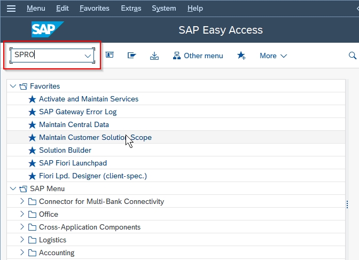Click star icon beside Maintain Central Data
The image size is (359, 260).
32,125
